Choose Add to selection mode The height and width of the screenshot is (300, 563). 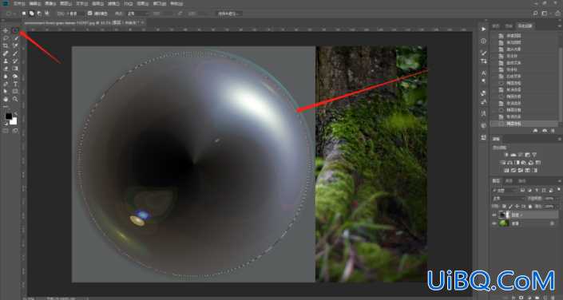point(32,14)
